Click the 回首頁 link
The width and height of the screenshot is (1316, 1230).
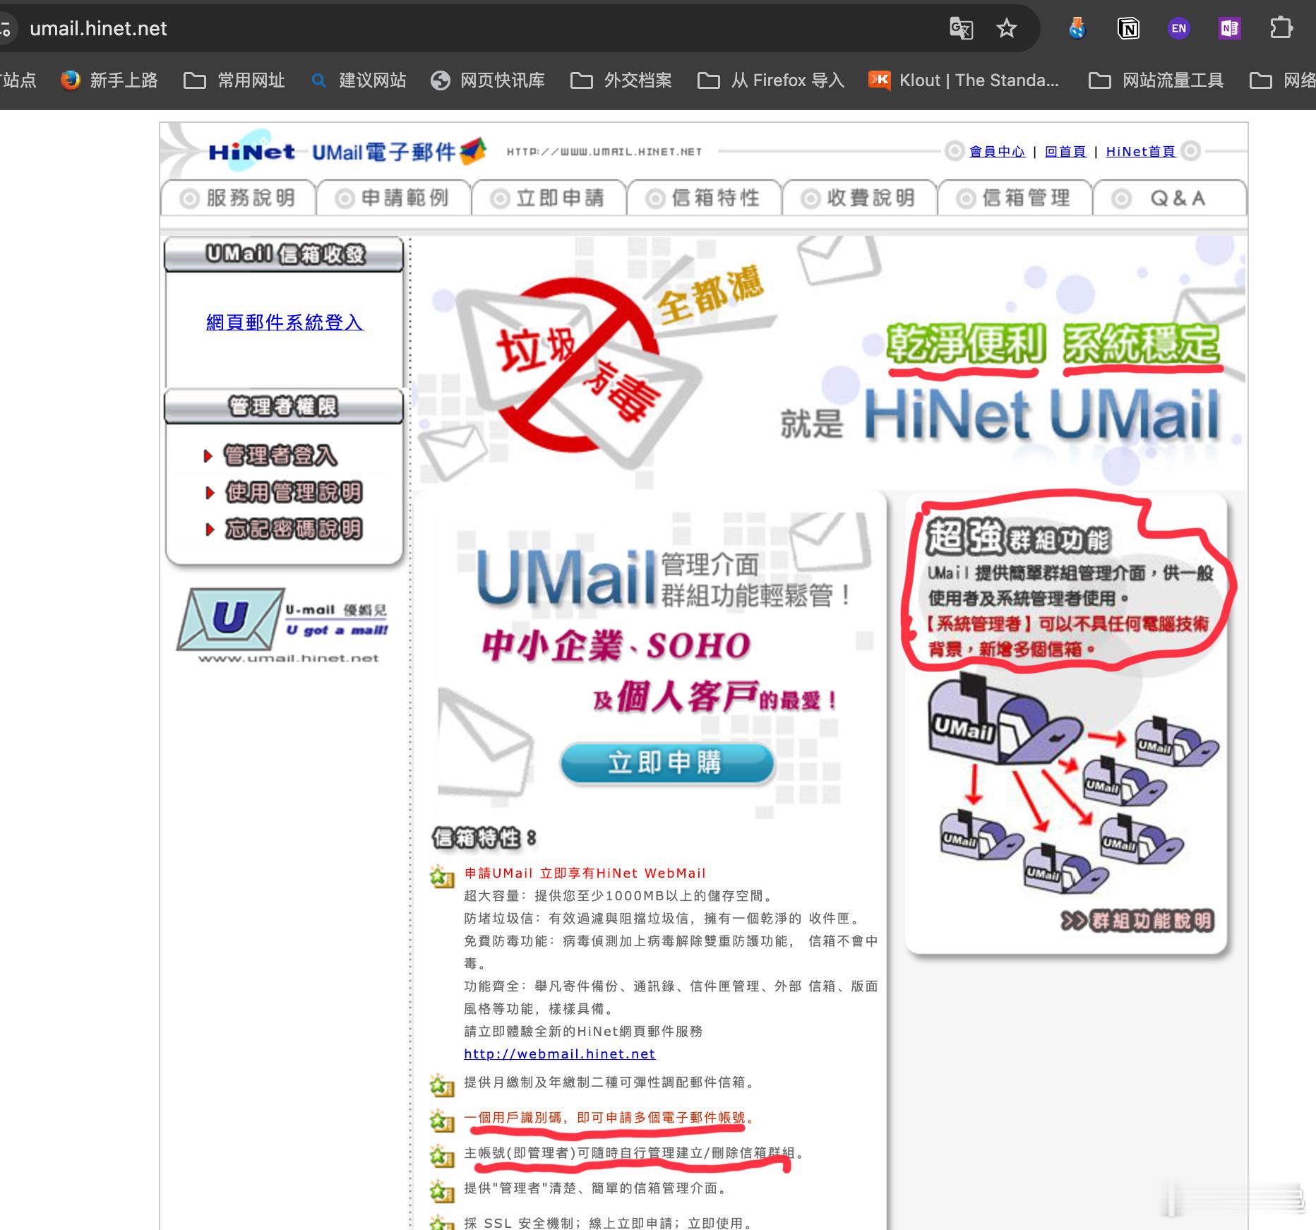tap(1065, 151)
